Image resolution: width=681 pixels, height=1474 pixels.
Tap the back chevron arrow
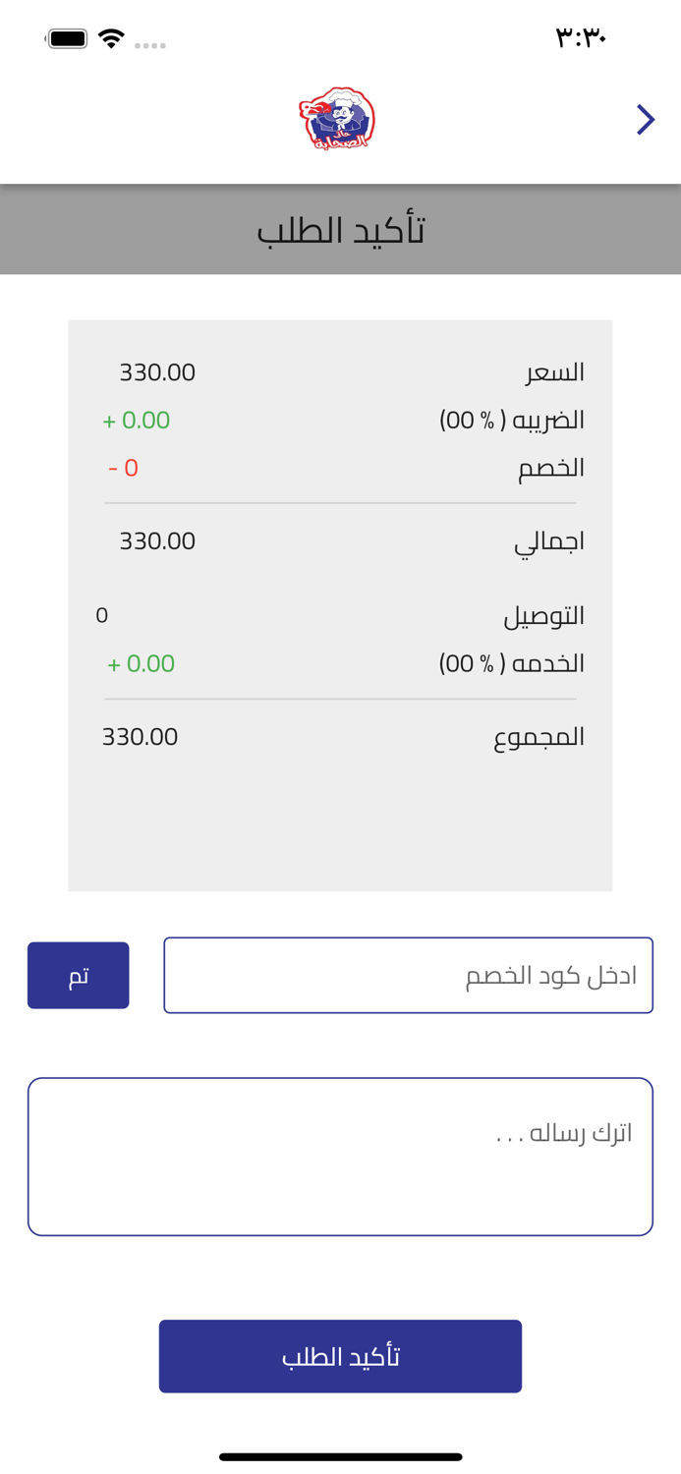(646, 119)
